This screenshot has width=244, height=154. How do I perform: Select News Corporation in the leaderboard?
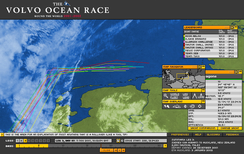(211, 51)
